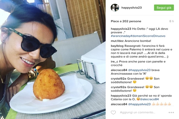Click the first crystal92a username

[118, 79]
